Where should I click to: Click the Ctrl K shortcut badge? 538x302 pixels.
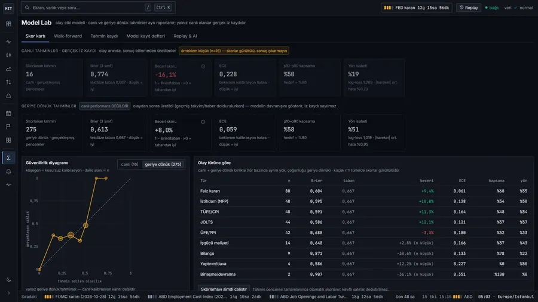click(x=163, y=8)
